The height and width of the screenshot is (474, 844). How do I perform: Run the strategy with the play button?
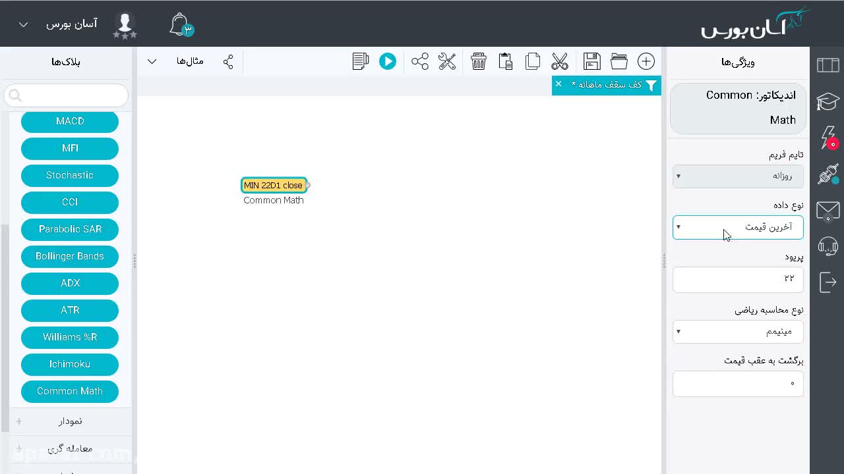(x=388, y=61)
